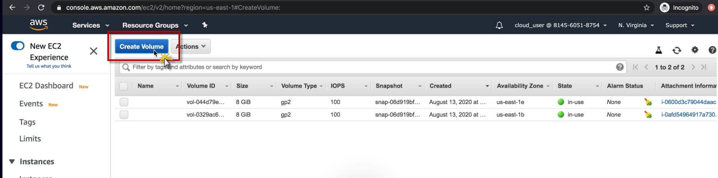Tick the select-all volumes header checkbox
This screenshot has height=178, width=718.
pos(124,86)
